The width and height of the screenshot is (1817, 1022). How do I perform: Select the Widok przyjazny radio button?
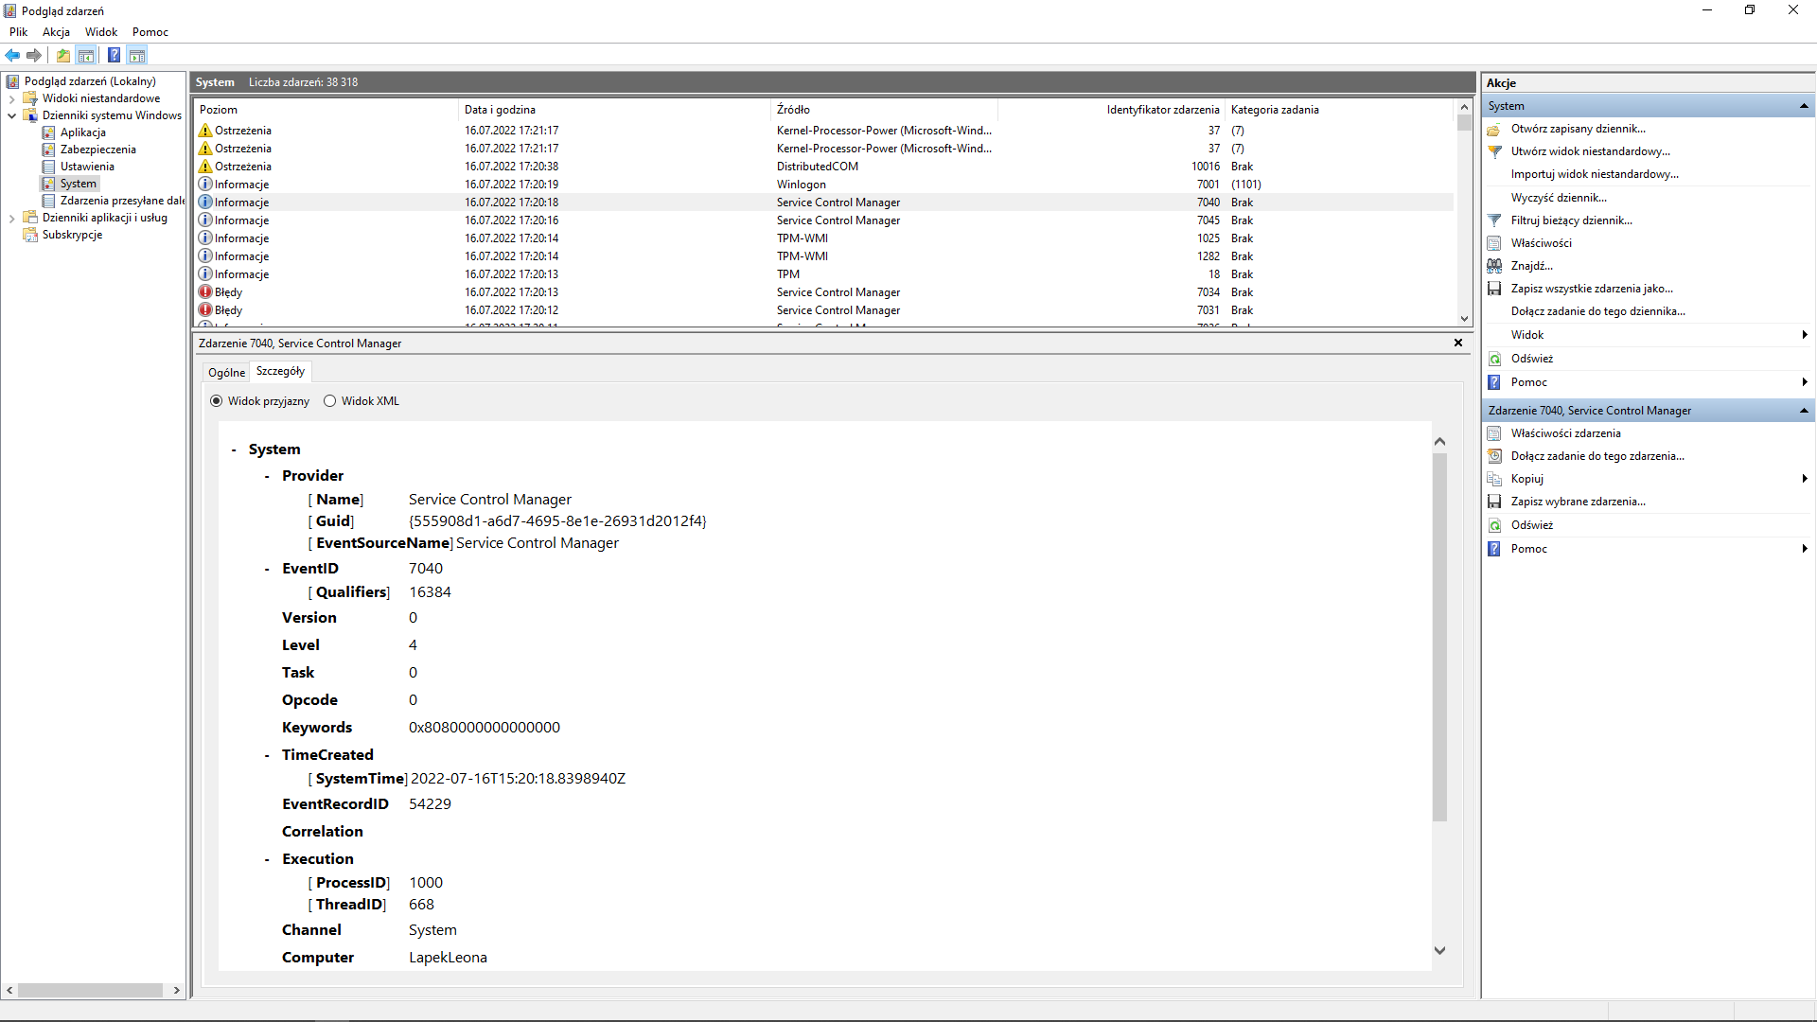pyautogui.click(x=217, y=401)
